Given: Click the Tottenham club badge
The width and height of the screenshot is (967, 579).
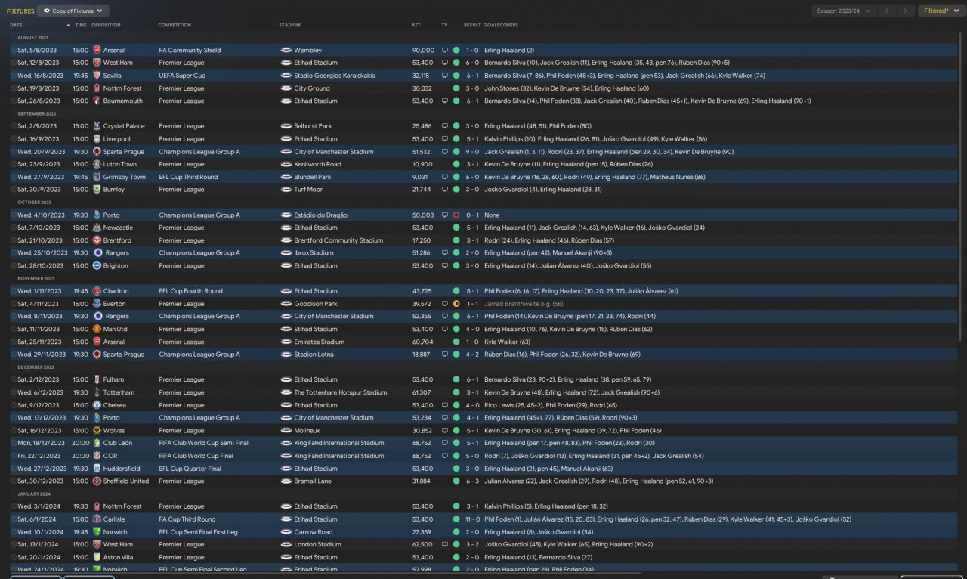Looking at the screenshot, I should (x=97, y=392).
